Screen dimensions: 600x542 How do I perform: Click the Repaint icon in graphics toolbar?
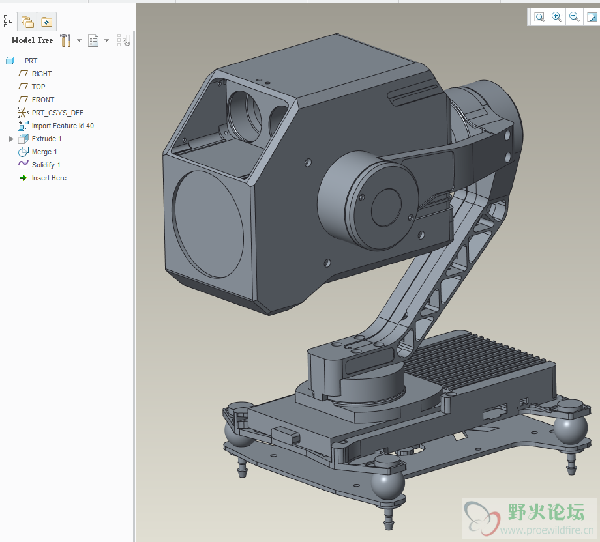(x=592, y=18)
